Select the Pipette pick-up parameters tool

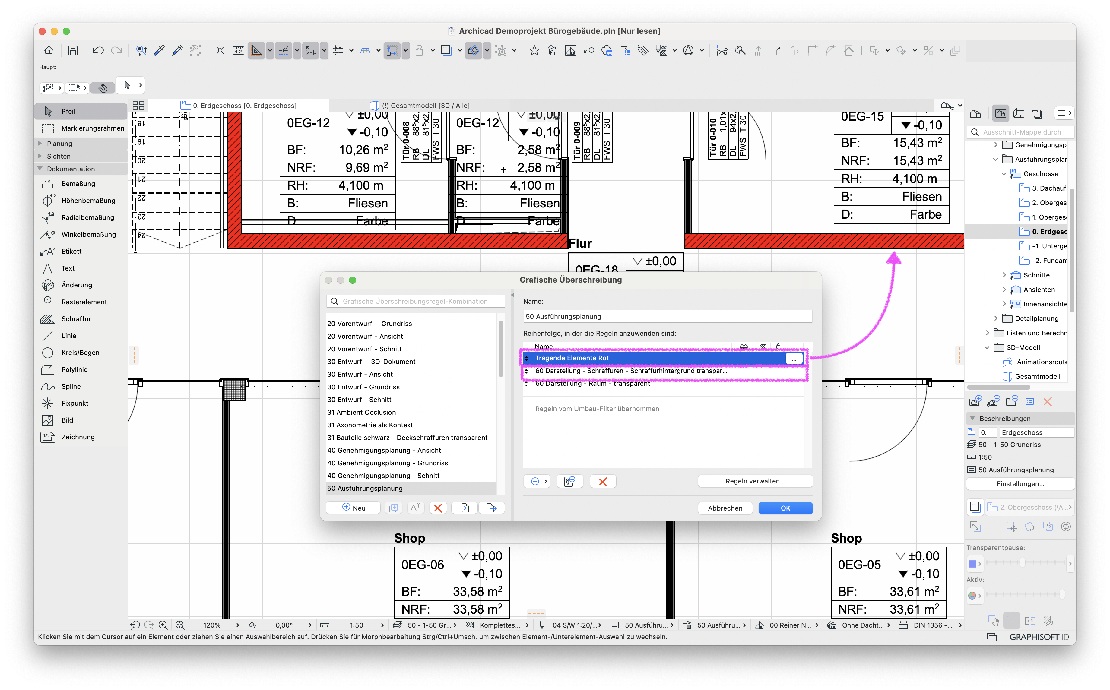[x=159, y=50]
